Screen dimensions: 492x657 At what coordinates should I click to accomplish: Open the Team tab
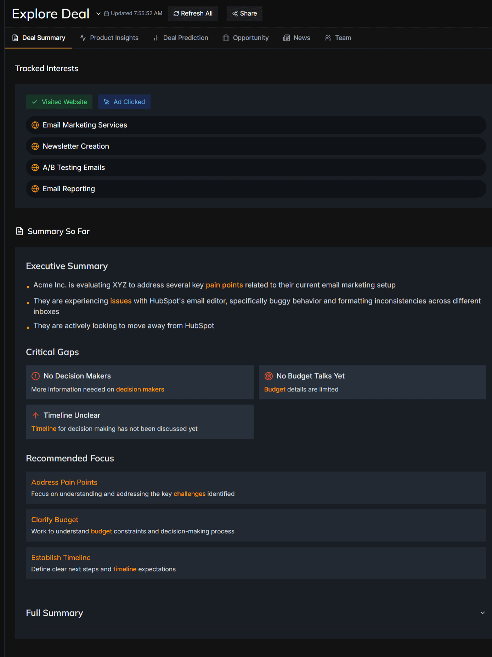click(x=338, y=38)
